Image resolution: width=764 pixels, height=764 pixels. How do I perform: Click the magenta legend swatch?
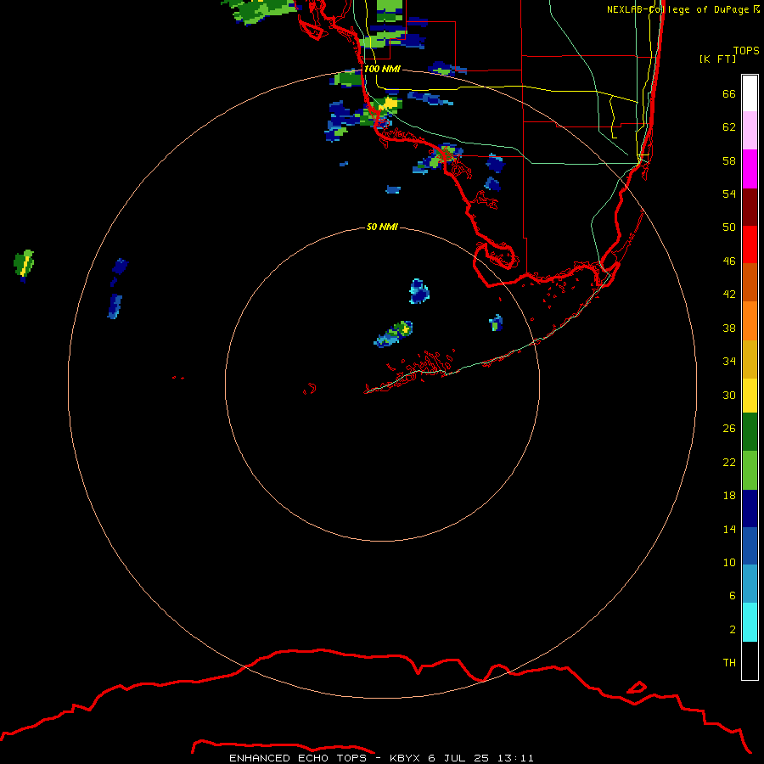(x=750, y=169)
